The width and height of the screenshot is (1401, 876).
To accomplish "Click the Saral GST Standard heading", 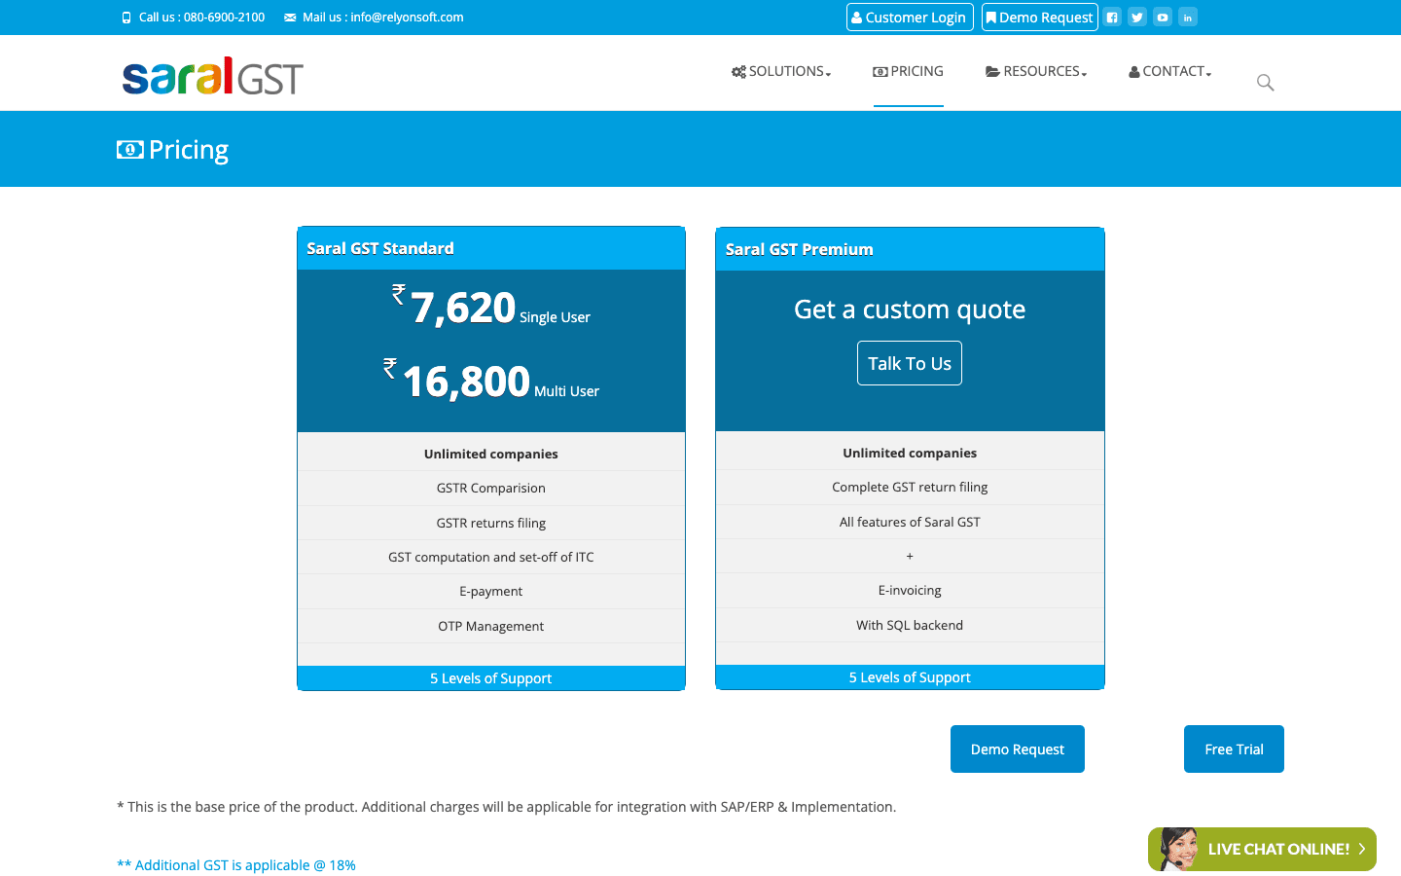I will point(380,248).
